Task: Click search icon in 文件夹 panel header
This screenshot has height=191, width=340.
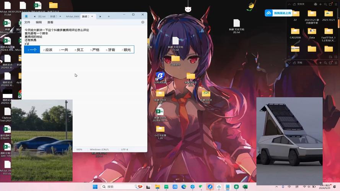Action: pyautogui.click(x=325, y=4)
